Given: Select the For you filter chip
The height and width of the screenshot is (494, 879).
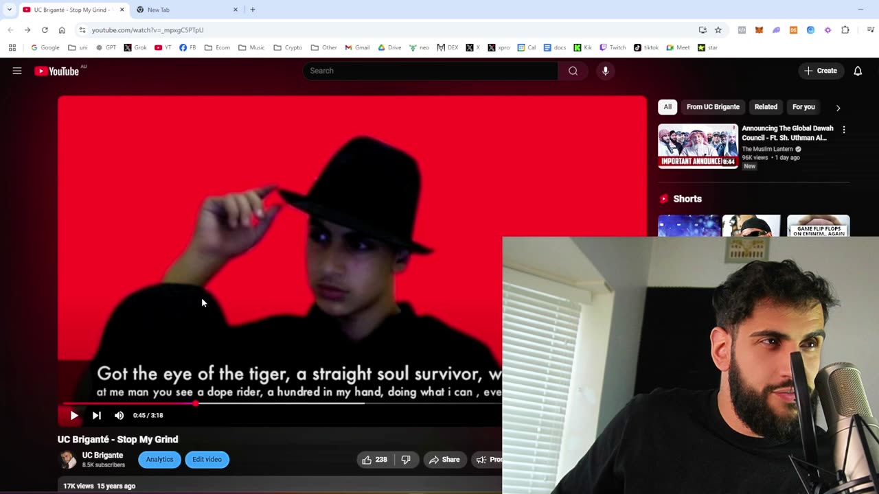Looking at the screenshot, I should [803, 107].
